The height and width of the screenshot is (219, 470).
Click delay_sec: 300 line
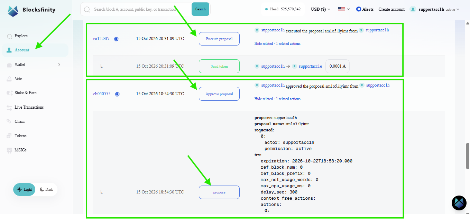pos(279,192)
